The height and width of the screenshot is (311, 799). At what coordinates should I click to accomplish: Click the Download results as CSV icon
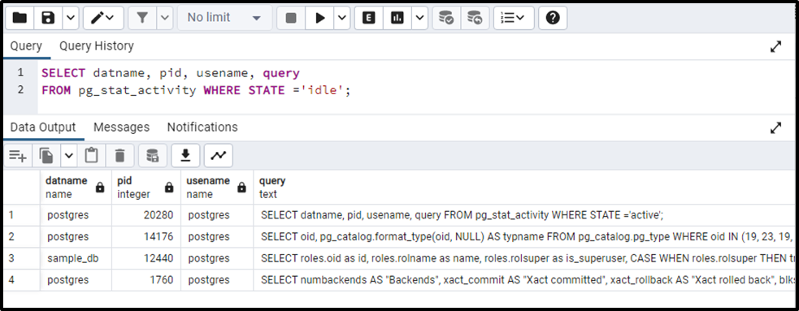(x=185, y=156)
